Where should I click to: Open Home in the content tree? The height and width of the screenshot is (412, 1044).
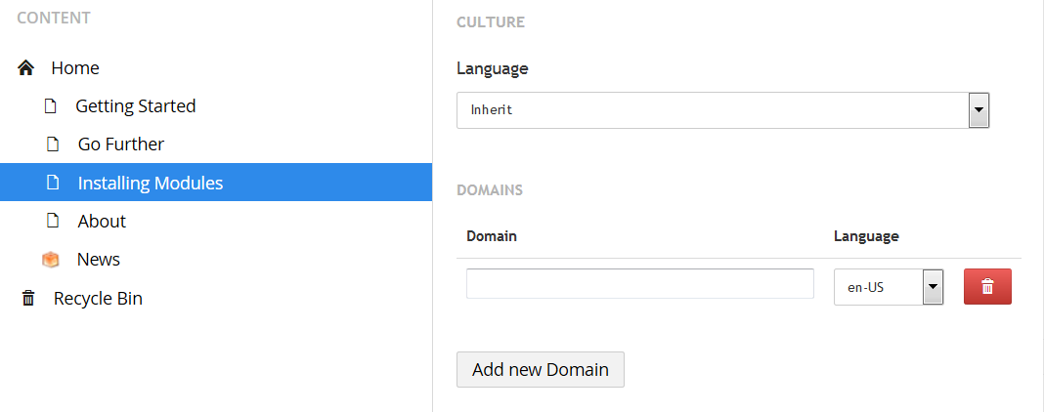click(x=75, y=67)
